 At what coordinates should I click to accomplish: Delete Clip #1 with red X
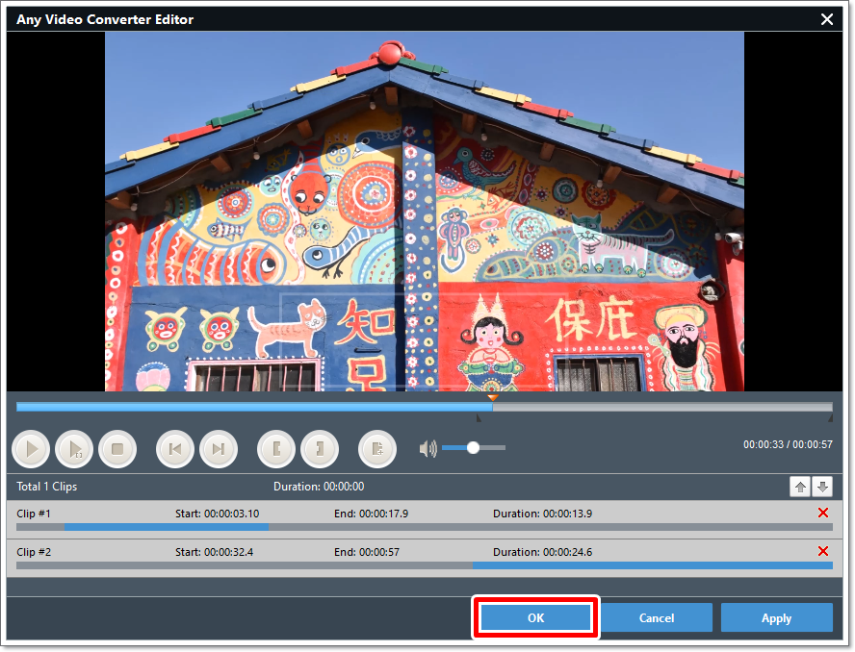[823, 513]
